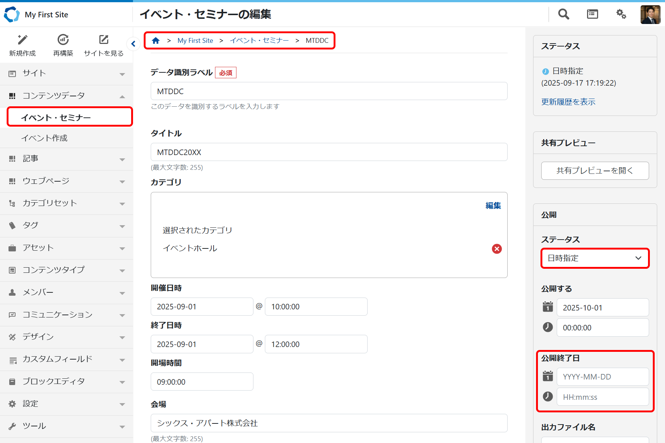Click the clock icon under 公開終了日
The image size is (665, 443).
point(548,396)
